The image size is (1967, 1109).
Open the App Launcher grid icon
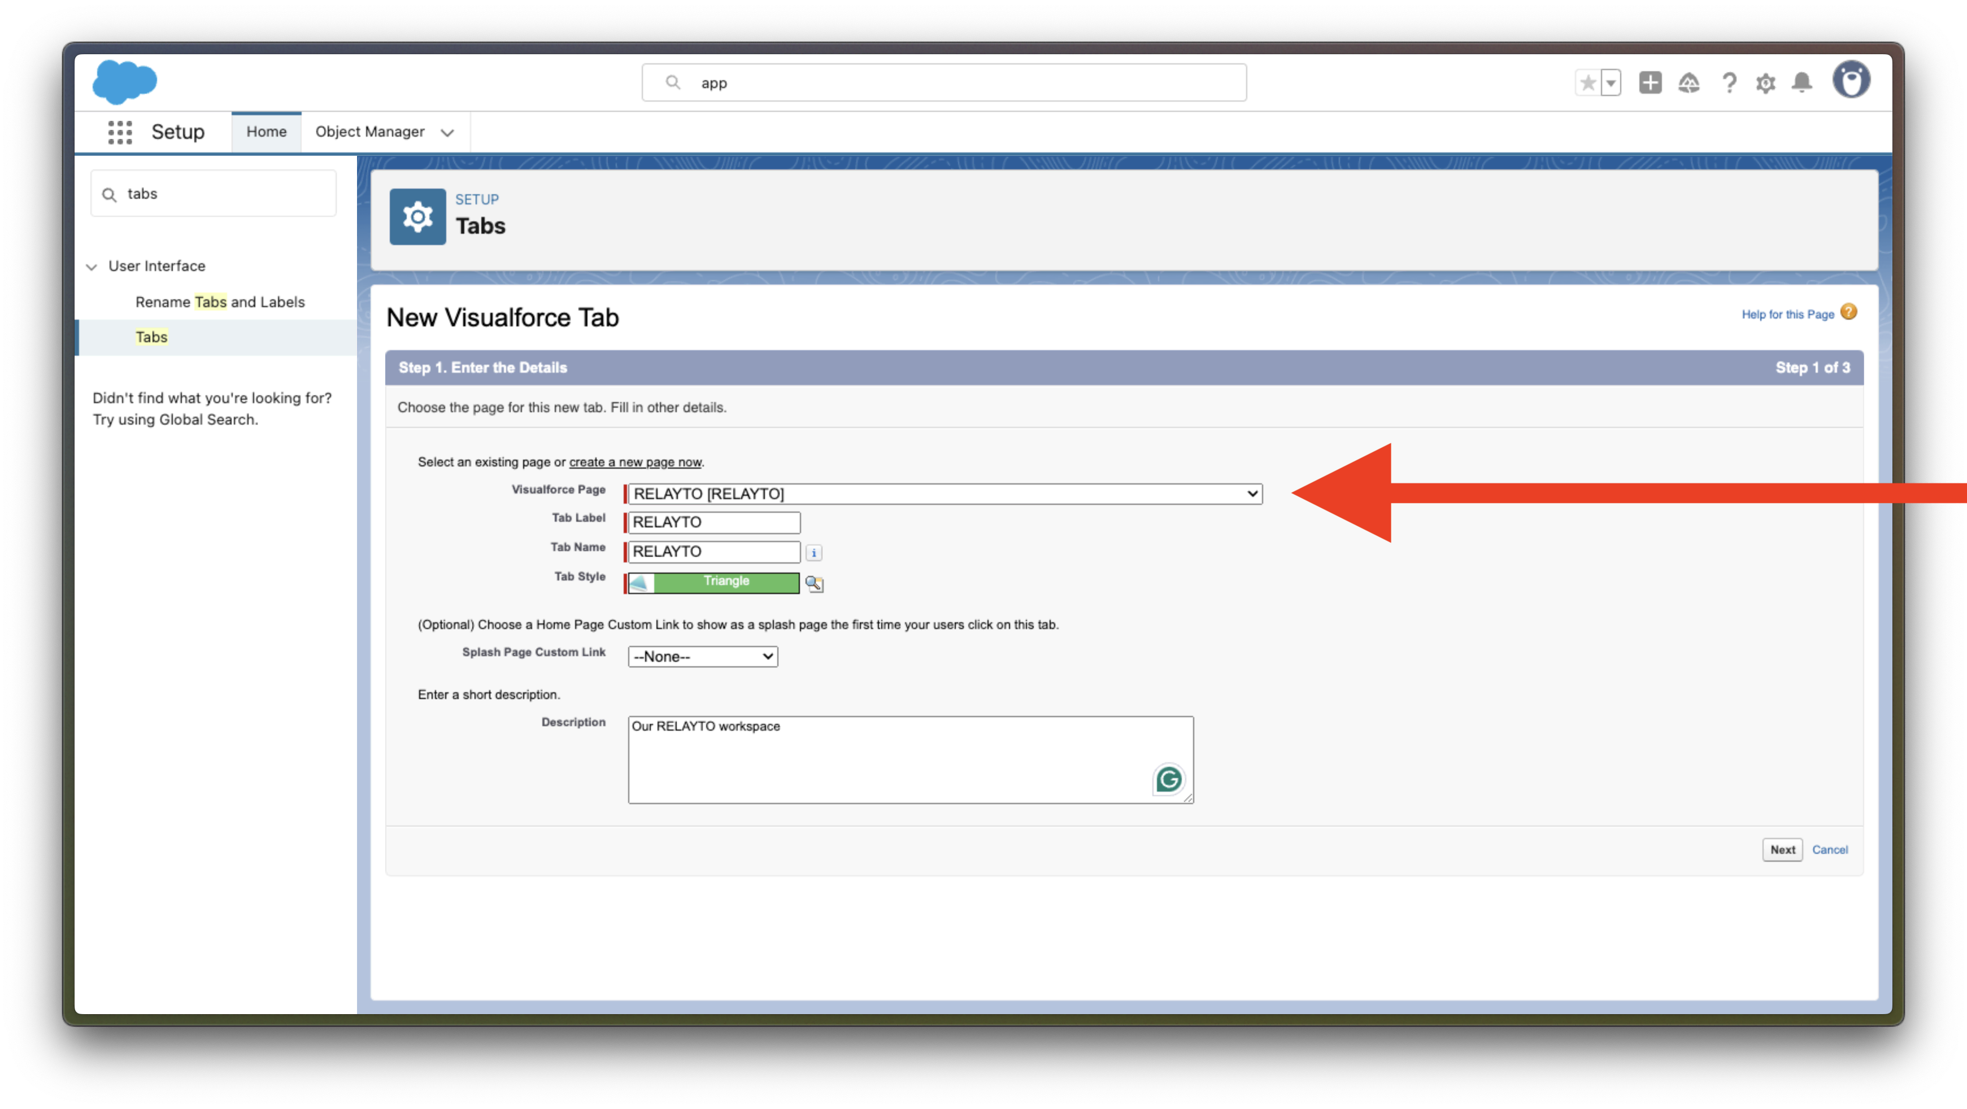[120, 132]
